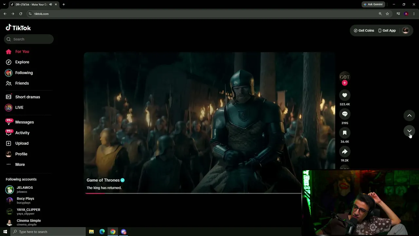Go forward in the browser
Screen dimensions: 419x236
tap(13, 14)
